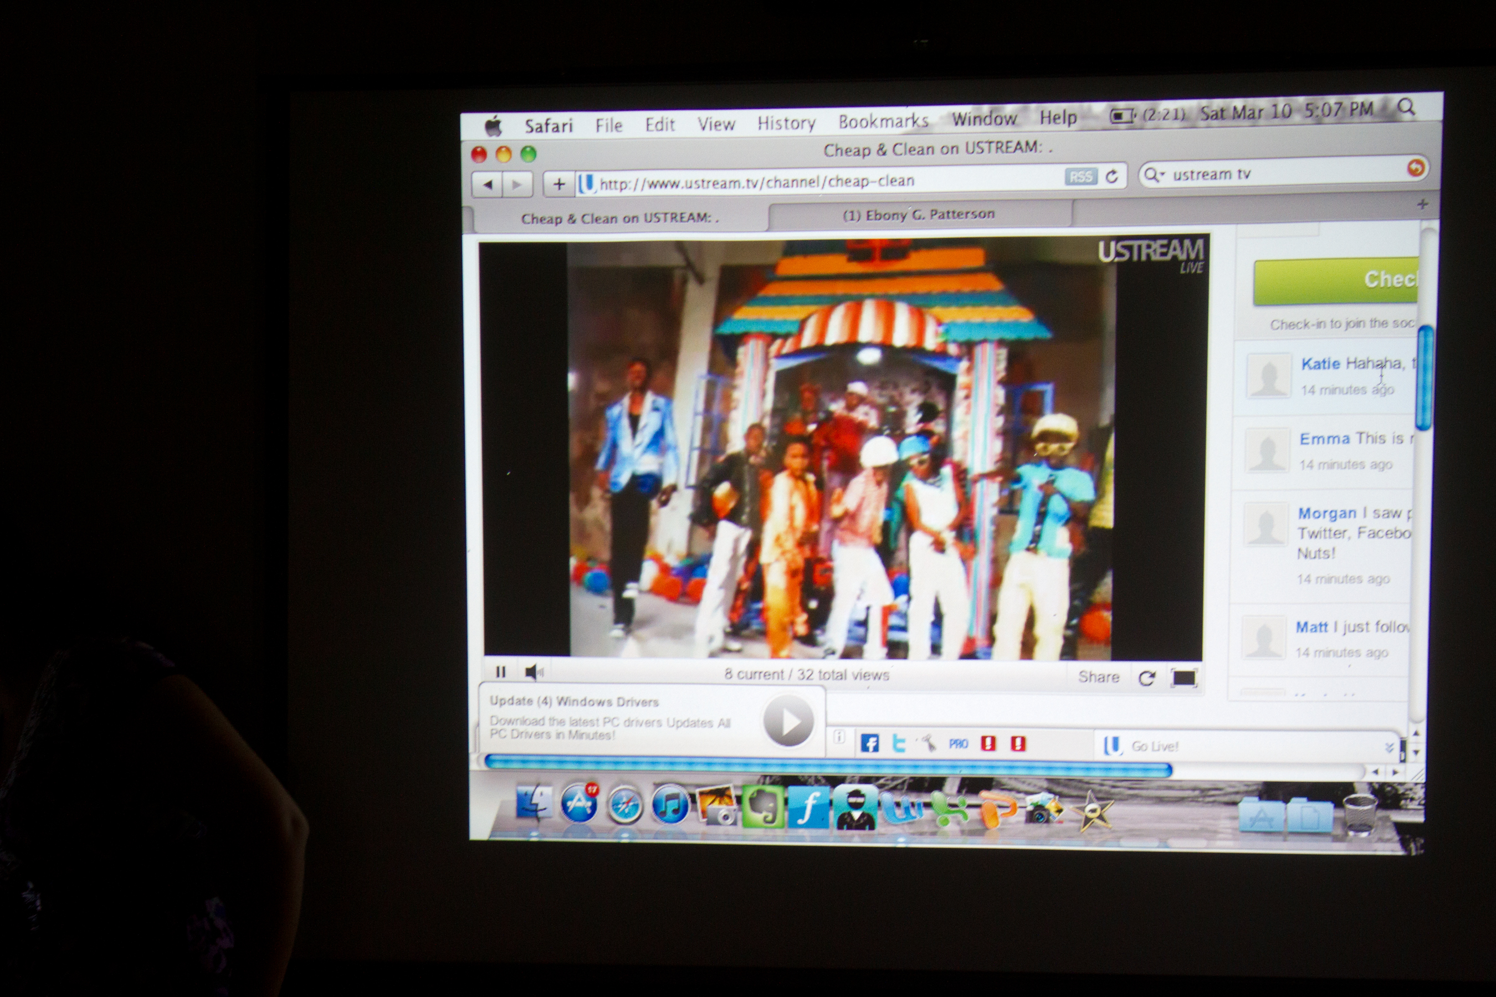Open Katie's profile name in chat

click(1320, 364)
